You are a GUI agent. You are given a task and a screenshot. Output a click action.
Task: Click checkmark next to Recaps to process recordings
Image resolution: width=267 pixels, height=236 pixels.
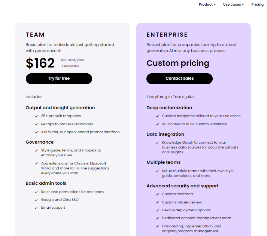coord(36,124)
